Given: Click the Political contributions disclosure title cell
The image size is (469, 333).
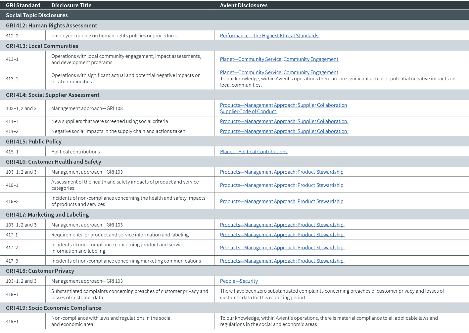Looking at the screenshot, I should click(75, 152).
